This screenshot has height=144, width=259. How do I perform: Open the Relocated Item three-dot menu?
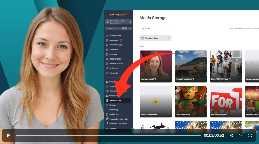169,38
